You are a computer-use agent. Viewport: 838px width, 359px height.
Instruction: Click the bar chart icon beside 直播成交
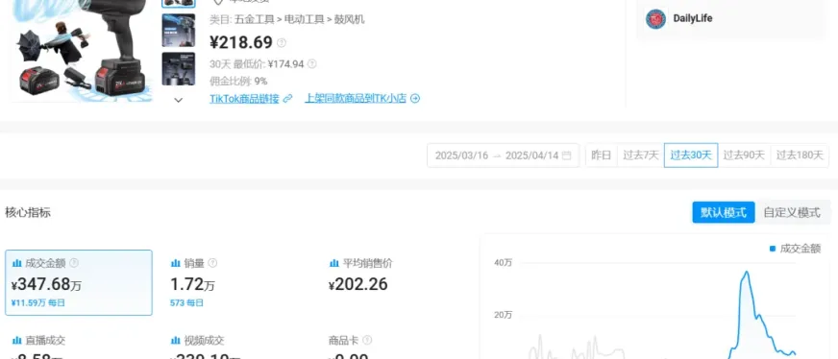click(16, 341)
